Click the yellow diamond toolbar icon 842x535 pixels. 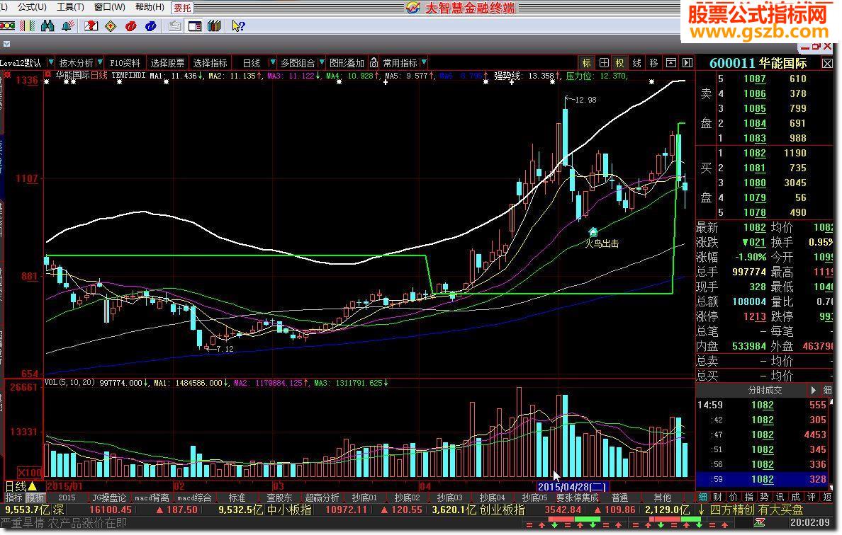[111, 25]
